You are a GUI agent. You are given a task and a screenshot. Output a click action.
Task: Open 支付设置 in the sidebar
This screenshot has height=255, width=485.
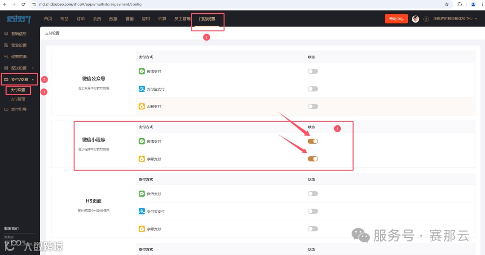click(x=18, y=90)
